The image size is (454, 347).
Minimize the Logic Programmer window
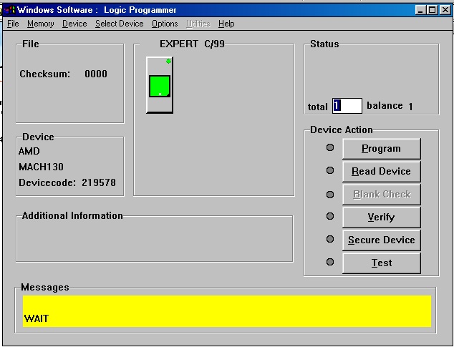(420, 10)
